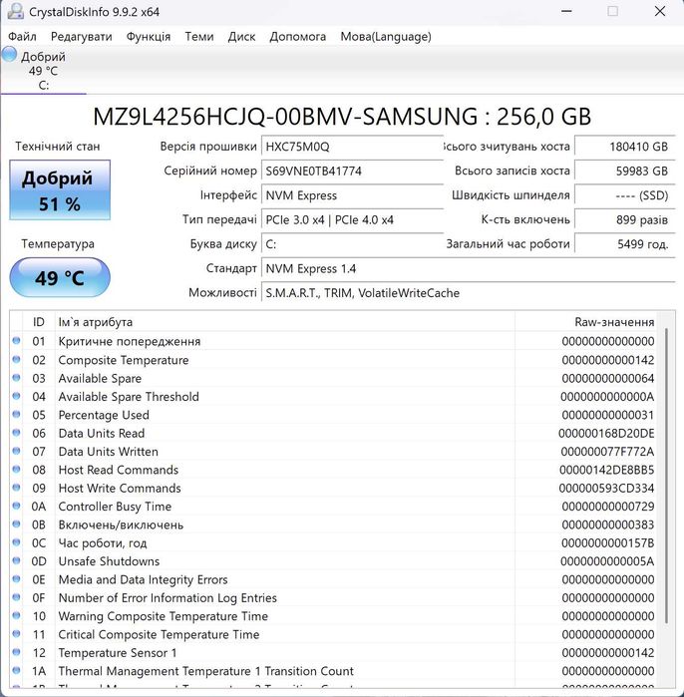Image resolution: width=684 pixels, height=697 pixels.
Task: Click the status dot for Percentage Used
Action: (x=16, y=414)
